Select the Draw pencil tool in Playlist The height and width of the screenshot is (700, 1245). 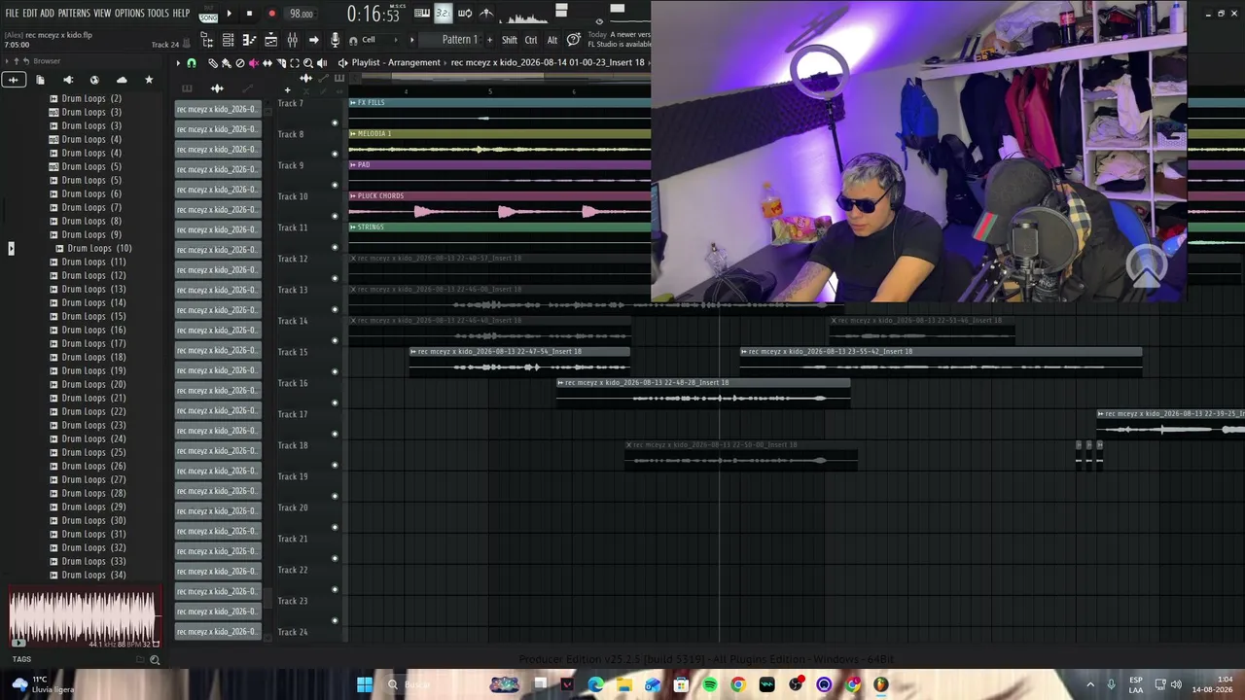213,63
